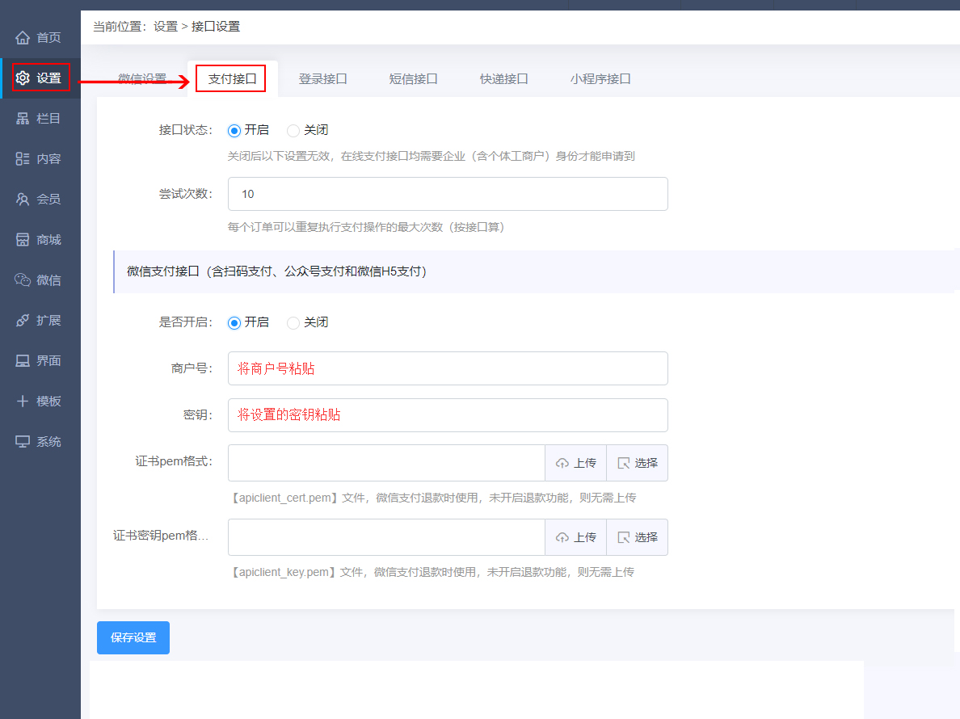This screenshot has width=960, height=719.
Task: Click the 保存设置 button
Action: coord(133,637)
